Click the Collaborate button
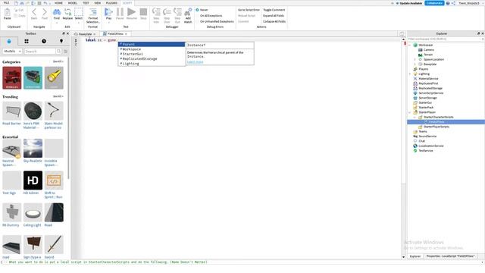 point(434,3)
